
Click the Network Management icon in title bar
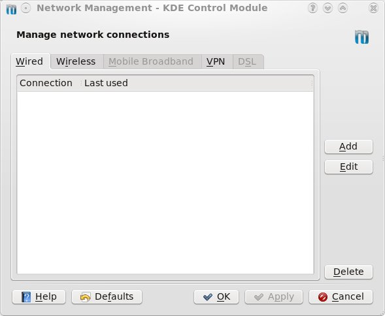(x=11, y=9)
